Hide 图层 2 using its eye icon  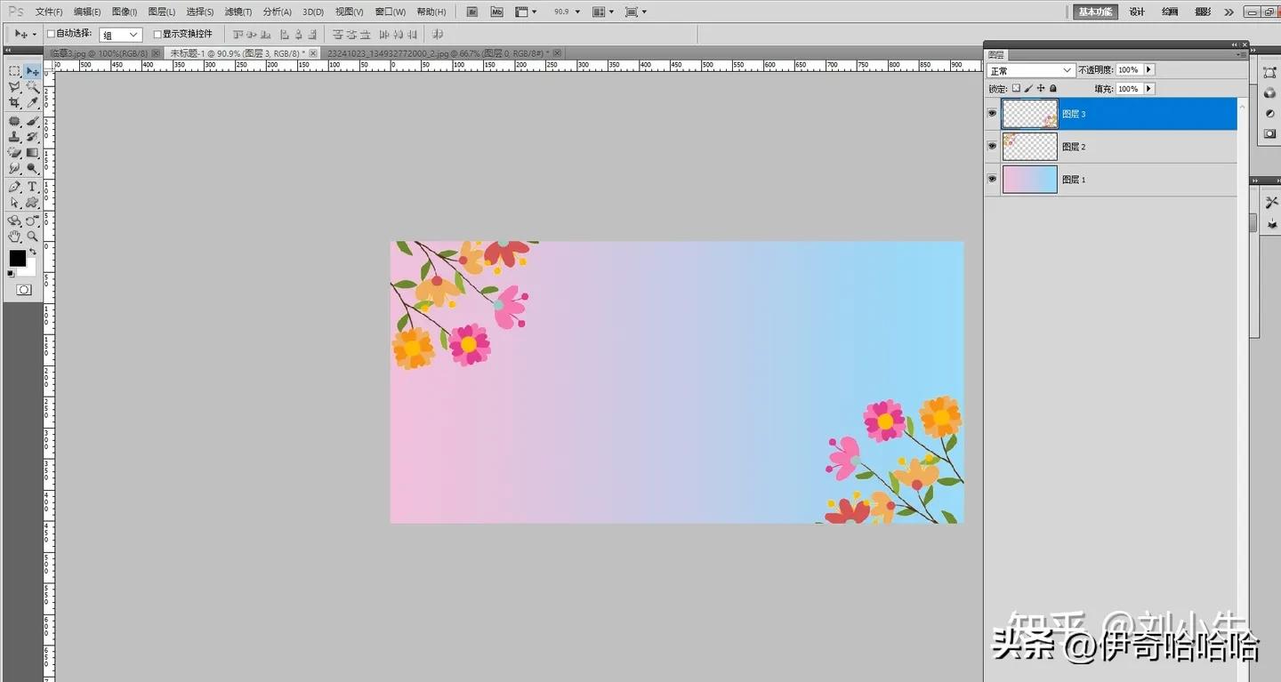992,146
